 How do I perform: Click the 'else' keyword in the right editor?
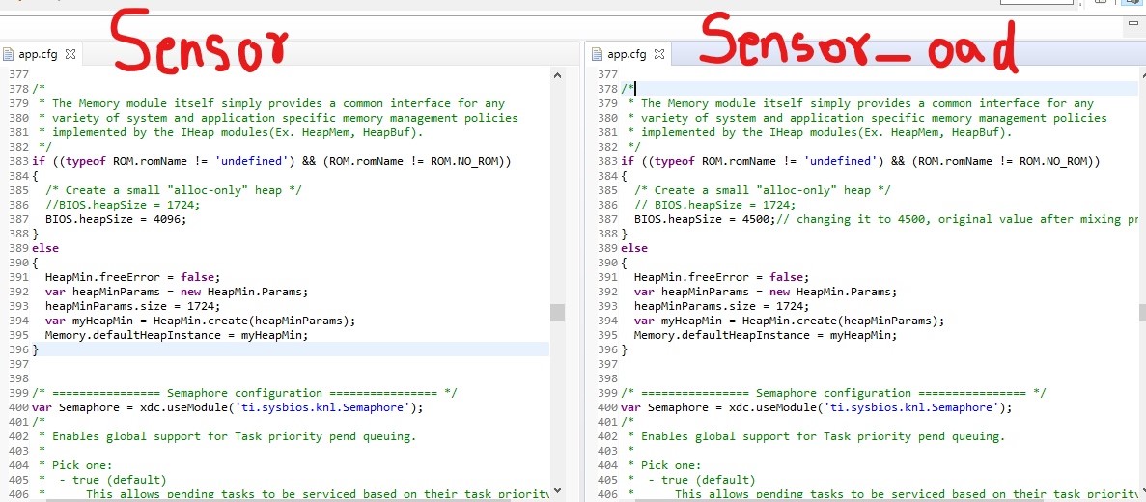[634, 248]
